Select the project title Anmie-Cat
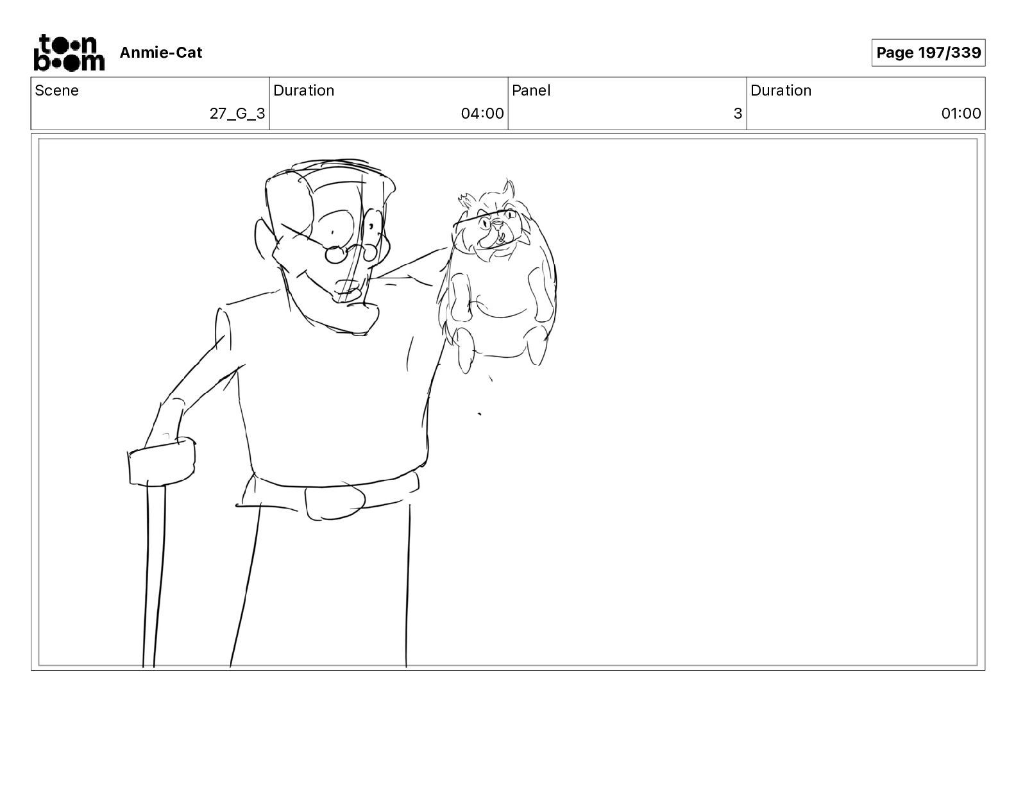Viewport: 1016px width, 785px height. [x=161, y=53]
